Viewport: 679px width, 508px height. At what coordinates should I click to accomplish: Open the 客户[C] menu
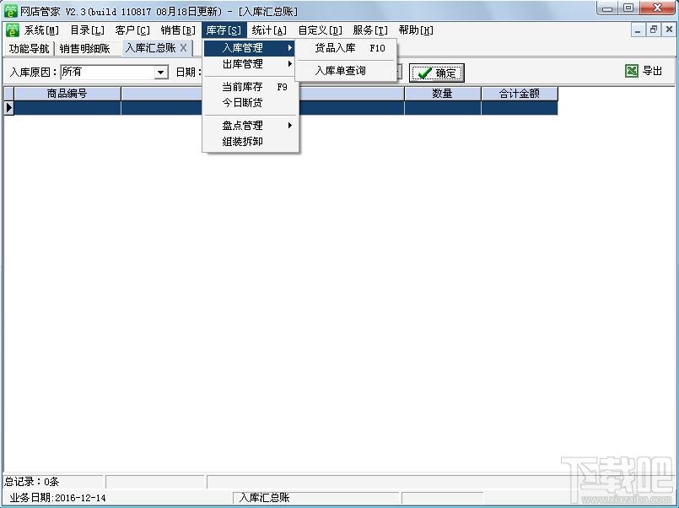(132, 30)
